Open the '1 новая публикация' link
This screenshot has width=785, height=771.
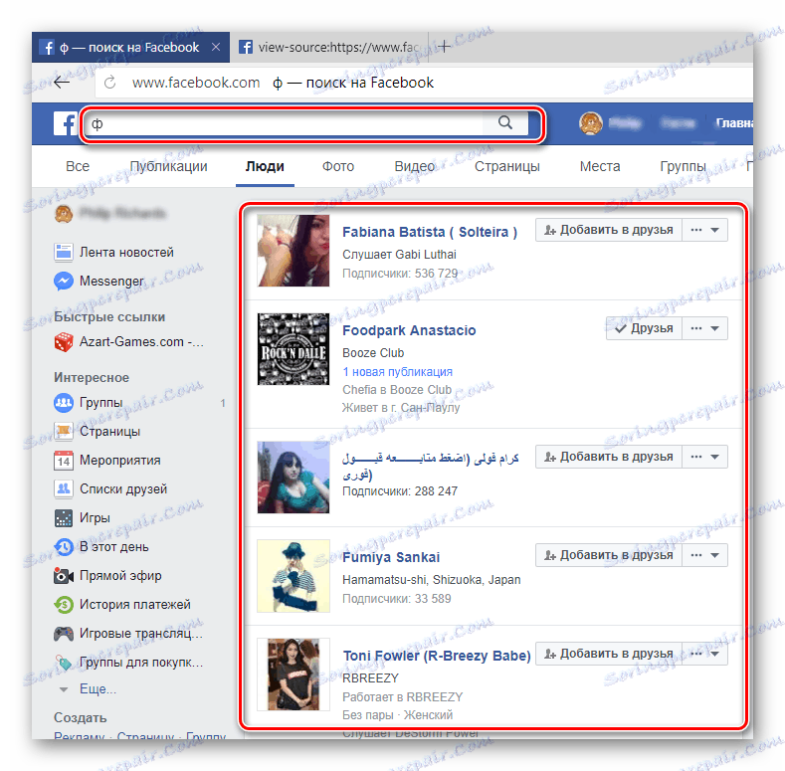(398, 372)
